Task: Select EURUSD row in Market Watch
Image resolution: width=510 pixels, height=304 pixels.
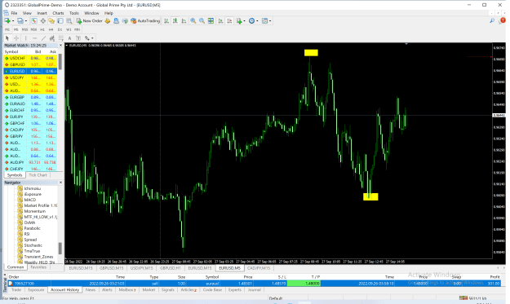Action: click(30, 71)
